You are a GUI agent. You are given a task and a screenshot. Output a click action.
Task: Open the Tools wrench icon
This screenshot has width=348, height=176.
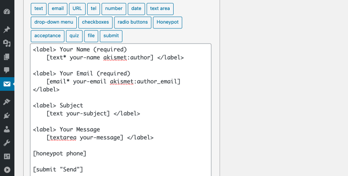tap(7, 143)
